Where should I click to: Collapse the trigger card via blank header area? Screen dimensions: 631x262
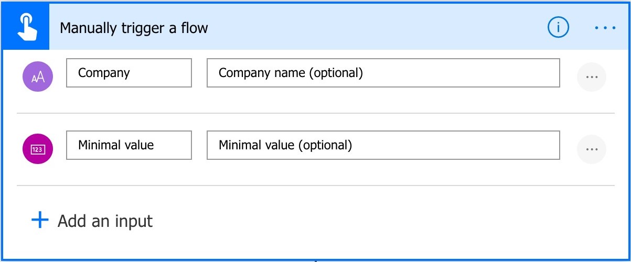pyautogui.click(x=367, y=27)
